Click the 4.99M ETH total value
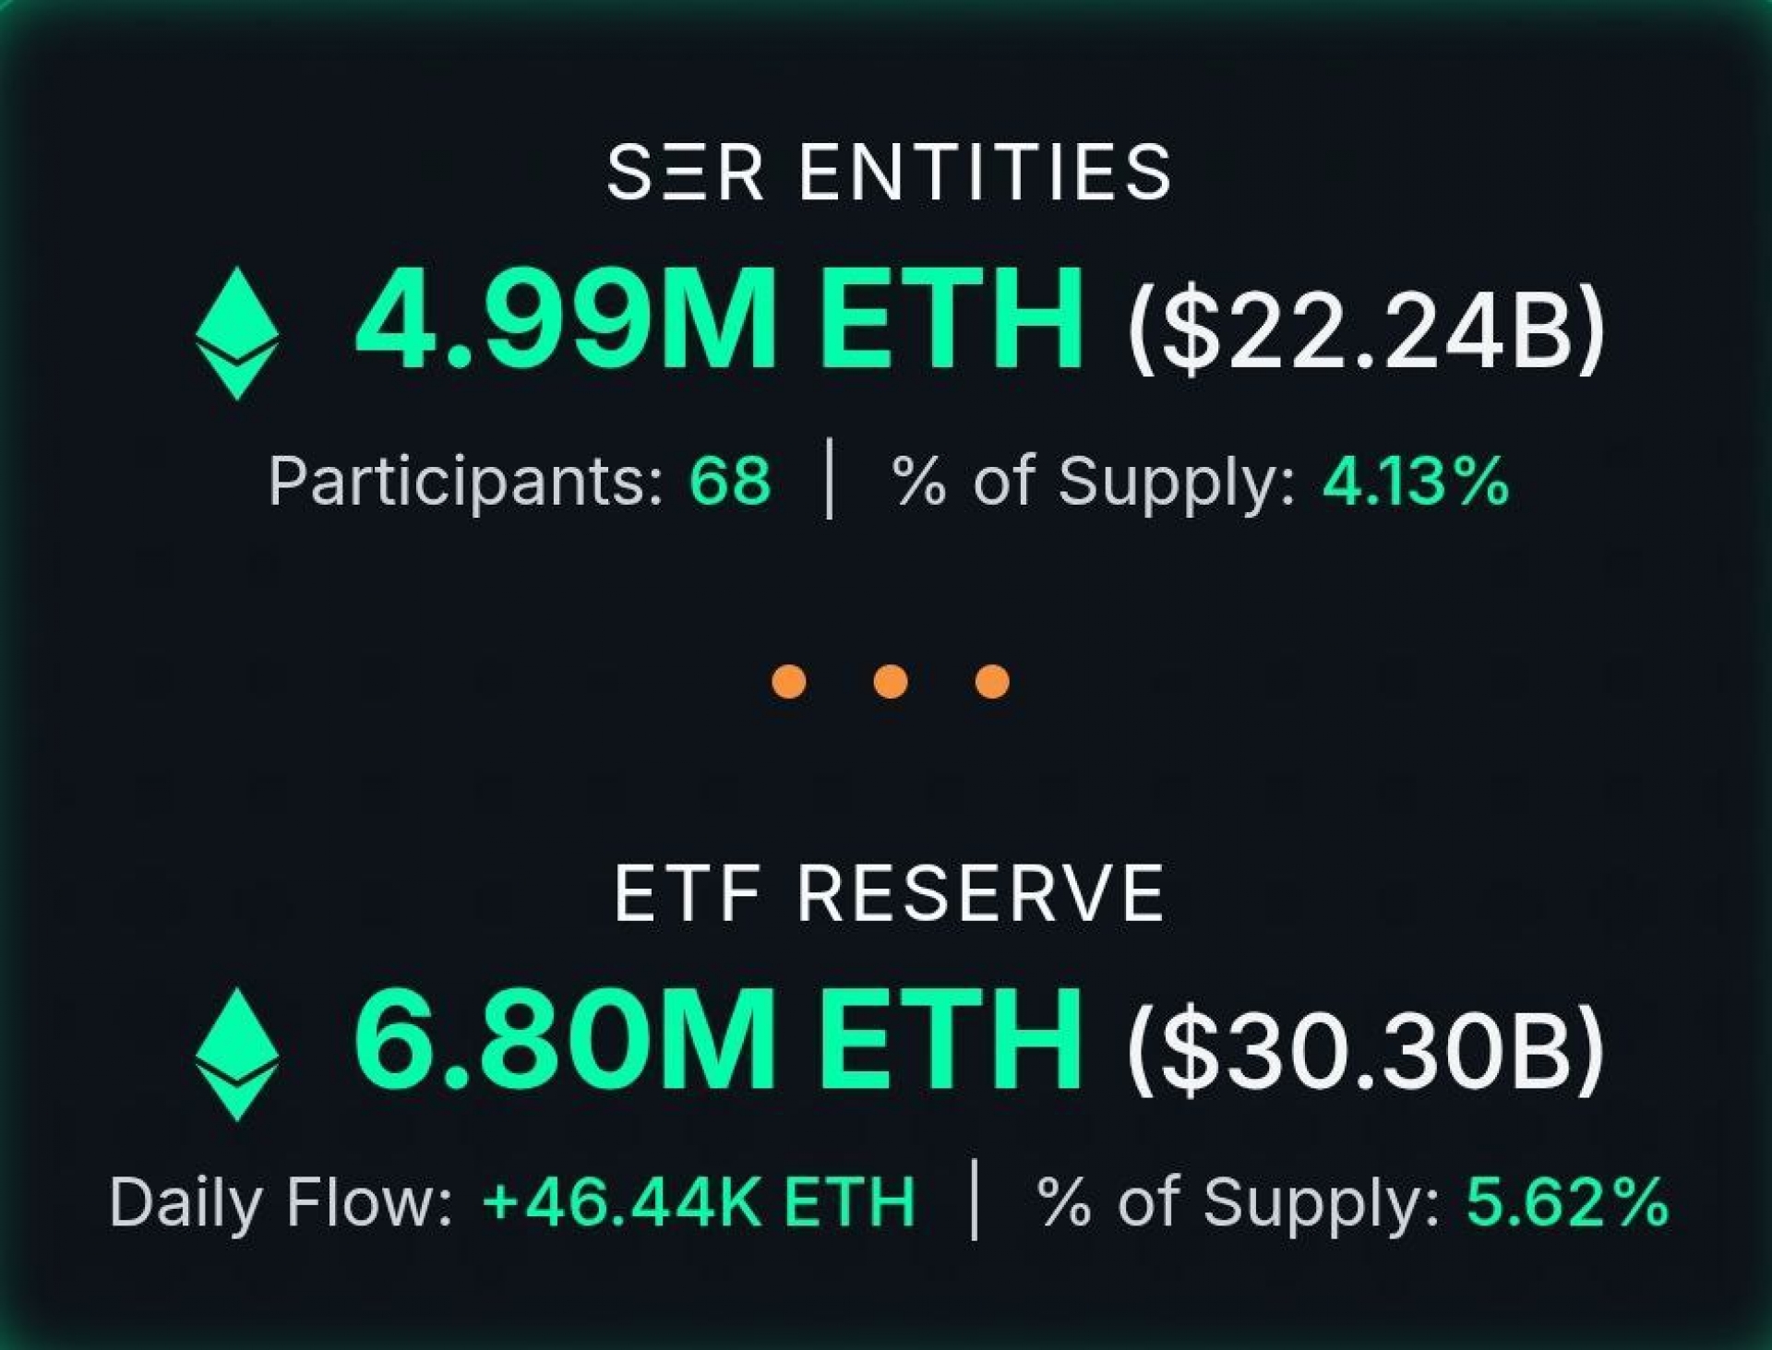 pyautogui.click(x=720, y=318)
